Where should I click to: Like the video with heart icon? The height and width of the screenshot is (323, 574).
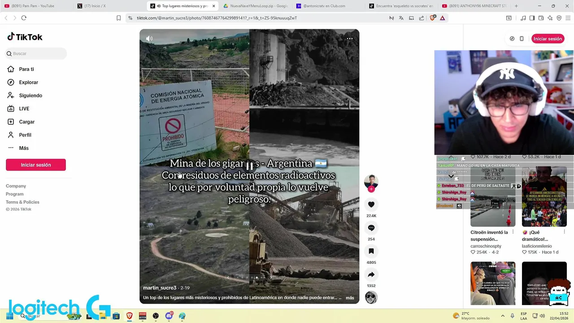click(x=371, y=205)
